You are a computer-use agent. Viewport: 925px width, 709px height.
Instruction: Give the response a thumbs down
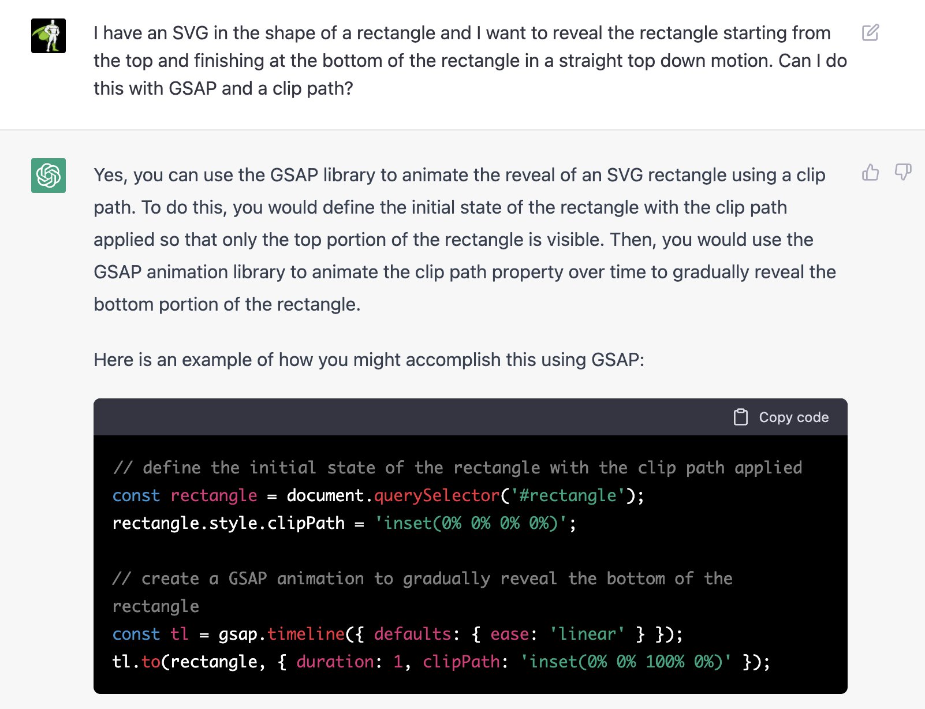[902, 172]
